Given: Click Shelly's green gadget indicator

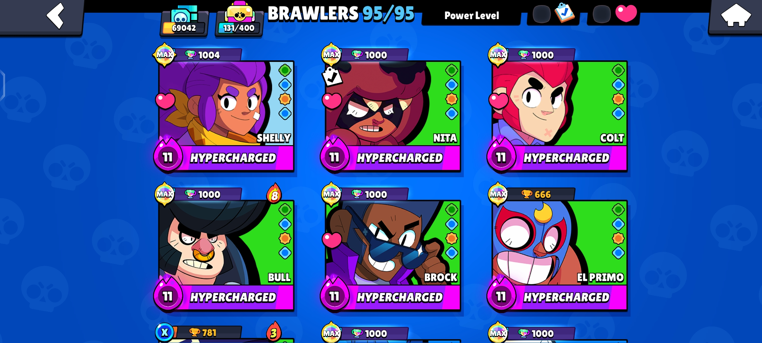Looking at the screenshot, I should [x=285, y=70].
